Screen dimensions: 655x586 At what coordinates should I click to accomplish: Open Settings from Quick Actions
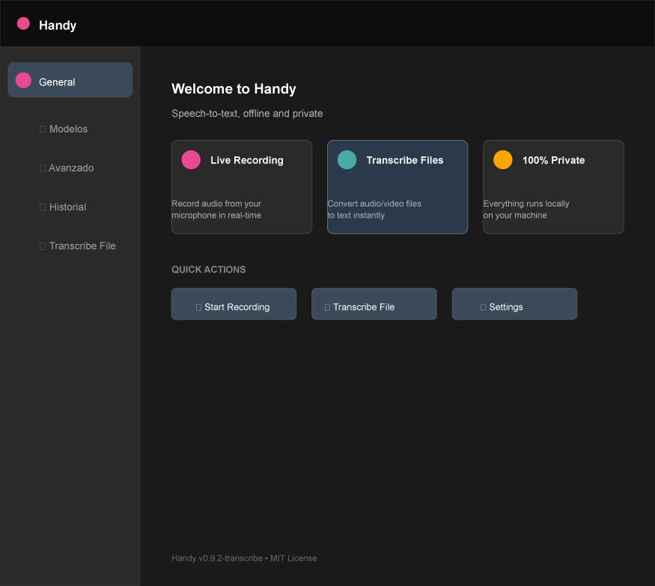tap(515, 304)
